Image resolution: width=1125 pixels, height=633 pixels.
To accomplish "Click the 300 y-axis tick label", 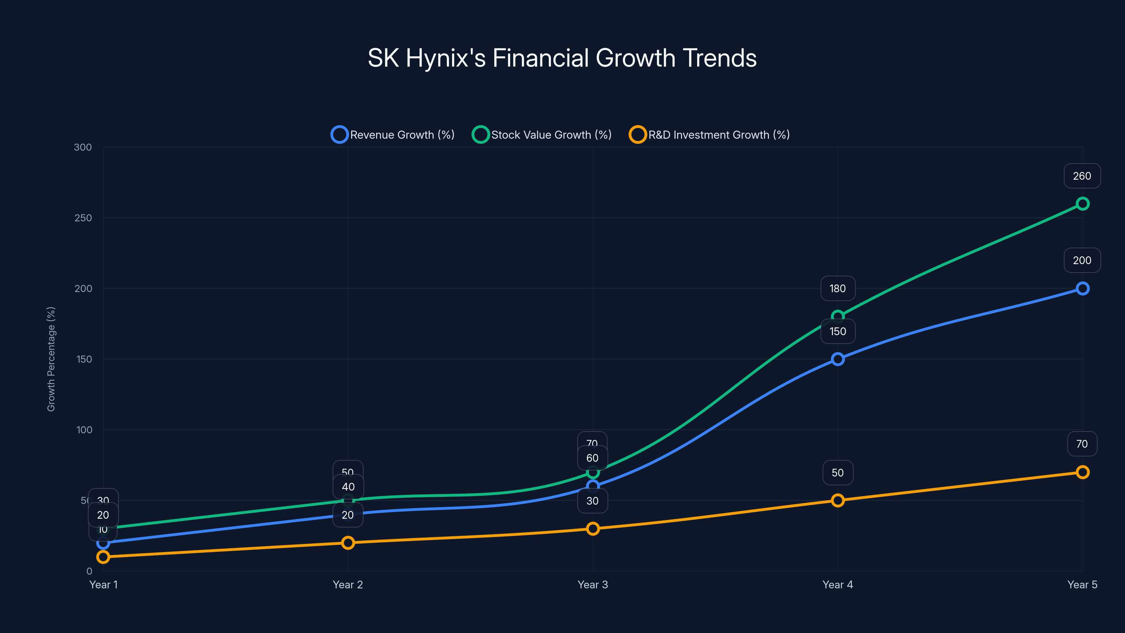I will (x=83, y=147).
